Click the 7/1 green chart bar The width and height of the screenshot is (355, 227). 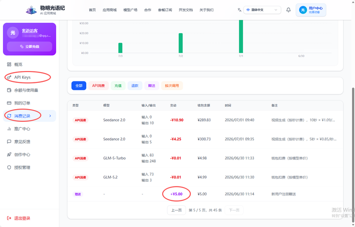point(241,37)
